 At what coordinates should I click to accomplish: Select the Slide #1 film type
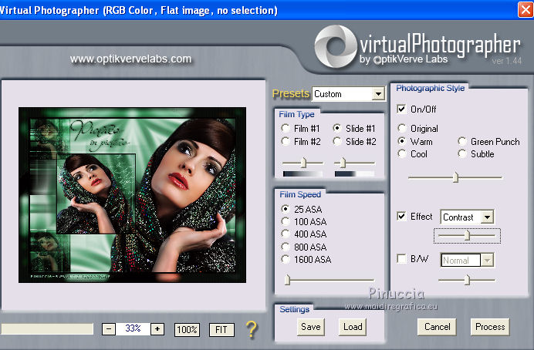click(x=336, y=128)
